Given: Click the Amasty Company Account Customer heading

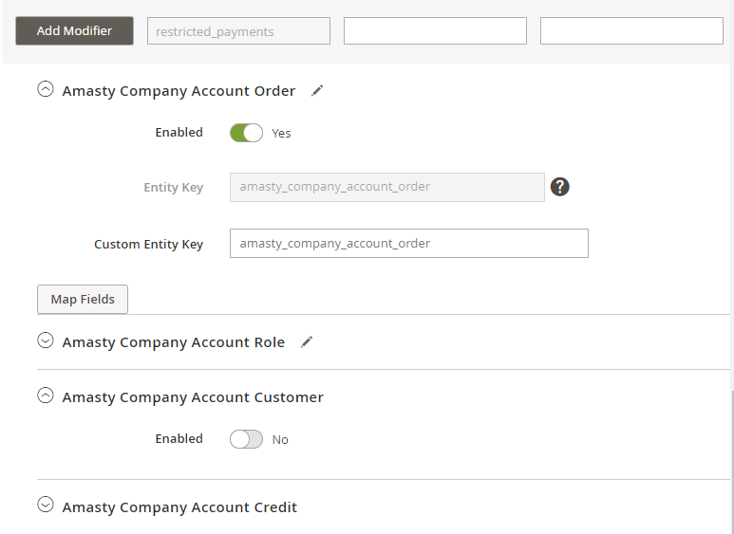Looking at the screenshot, I should click(x=193, y=397).
